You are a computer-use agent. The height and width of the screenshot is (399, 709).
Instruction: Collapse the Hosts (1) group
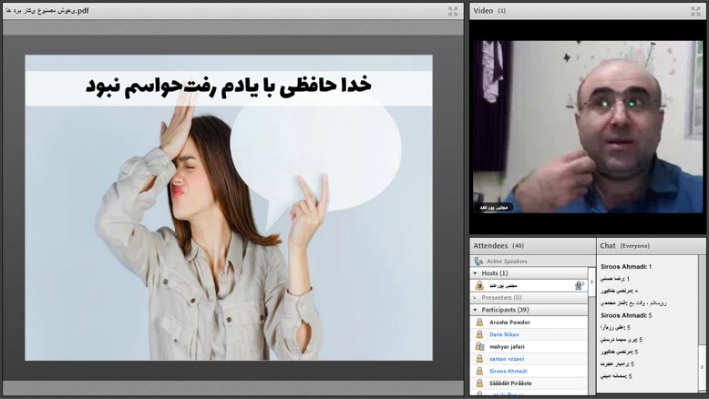click(476, 273)
